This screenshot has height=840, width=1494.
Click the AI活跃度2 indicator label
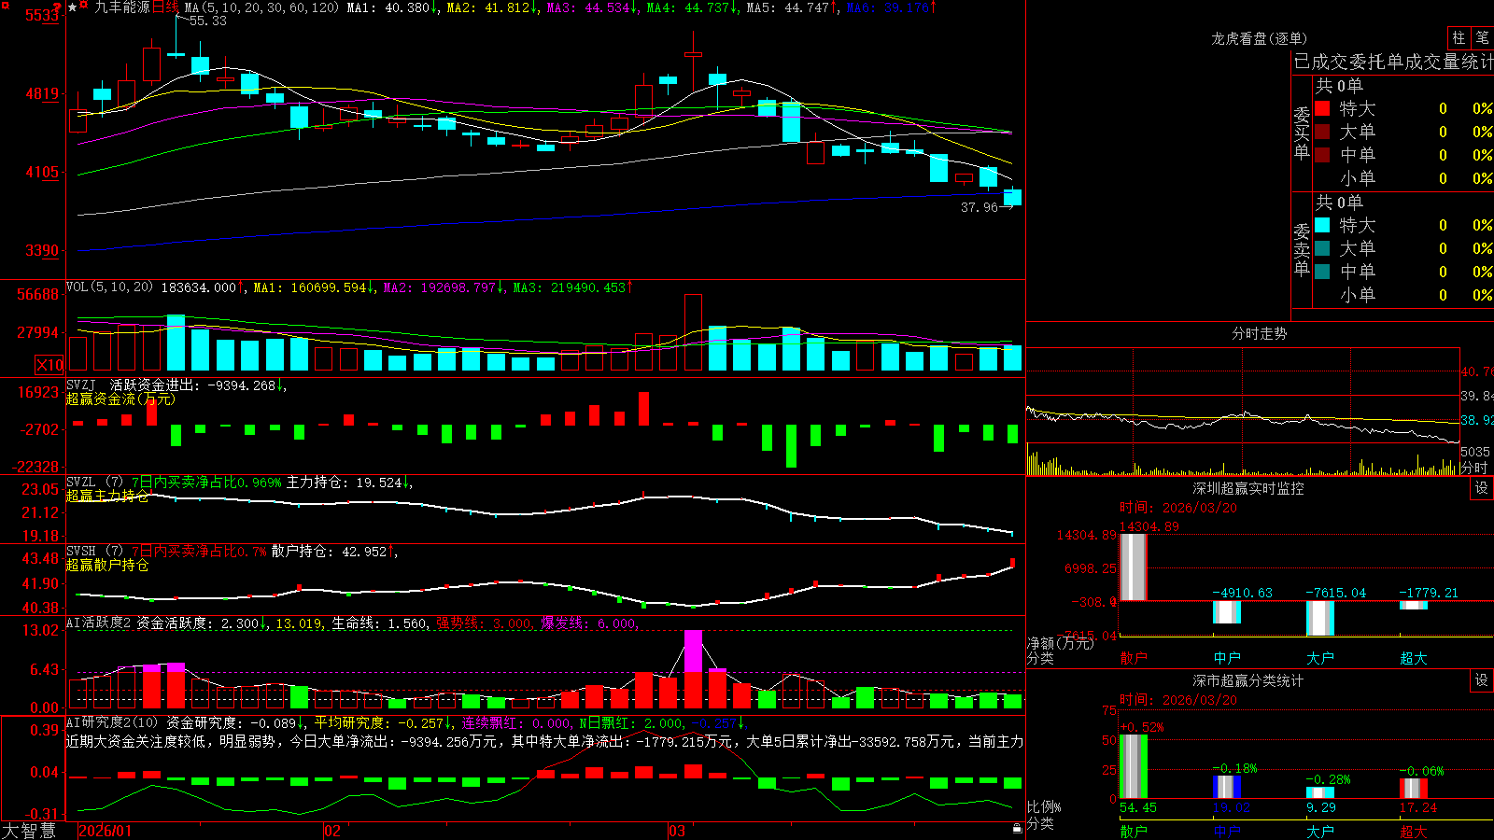pyautogui.click(x=99, y=623)
